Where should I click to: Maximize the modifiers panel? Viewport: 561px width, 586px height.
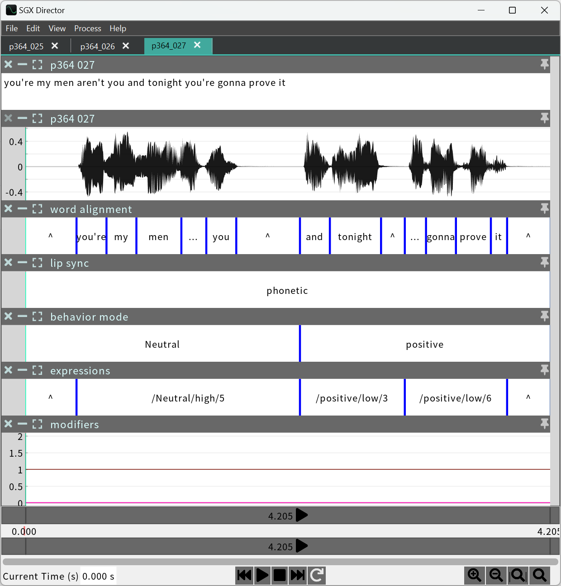38,424
